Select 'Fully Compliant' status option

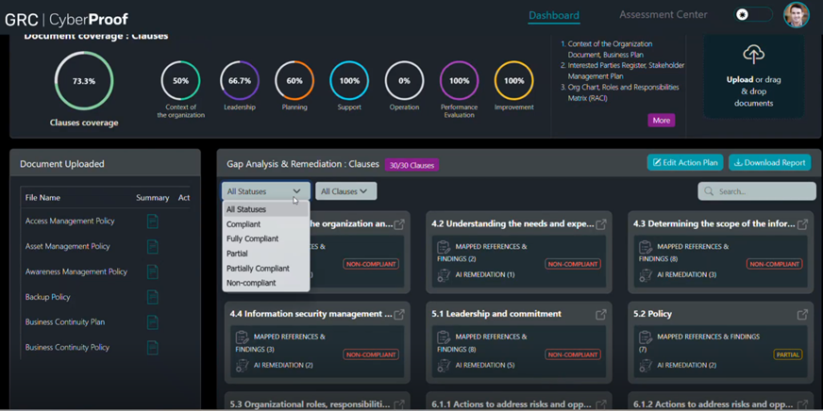pos(265,238)
